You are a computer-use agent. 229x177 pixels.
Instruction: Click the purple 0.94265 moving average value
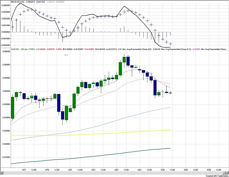click(196, 49)
